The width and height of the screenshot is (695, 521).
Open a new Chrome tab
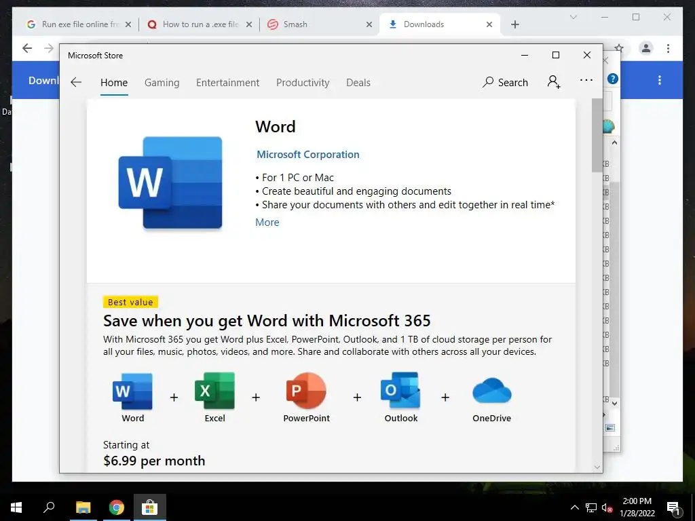515,24
